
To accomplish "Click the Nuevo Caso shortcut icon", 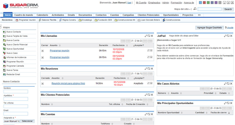I will point(4,53).
